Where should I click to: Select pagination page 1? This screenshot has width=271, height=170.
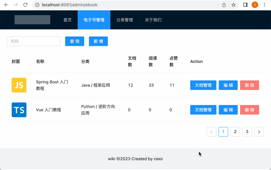223,132
